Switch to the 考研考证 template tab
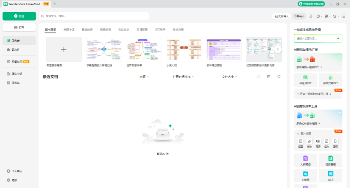Image resolution: width=350 pixels, height=188 pixels. click(x=69, y=30)
